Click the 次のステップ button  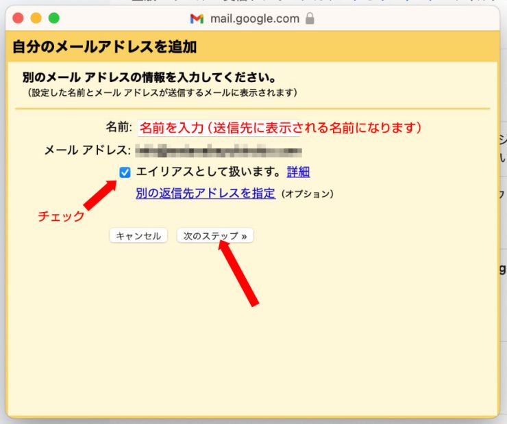[215, 236]
